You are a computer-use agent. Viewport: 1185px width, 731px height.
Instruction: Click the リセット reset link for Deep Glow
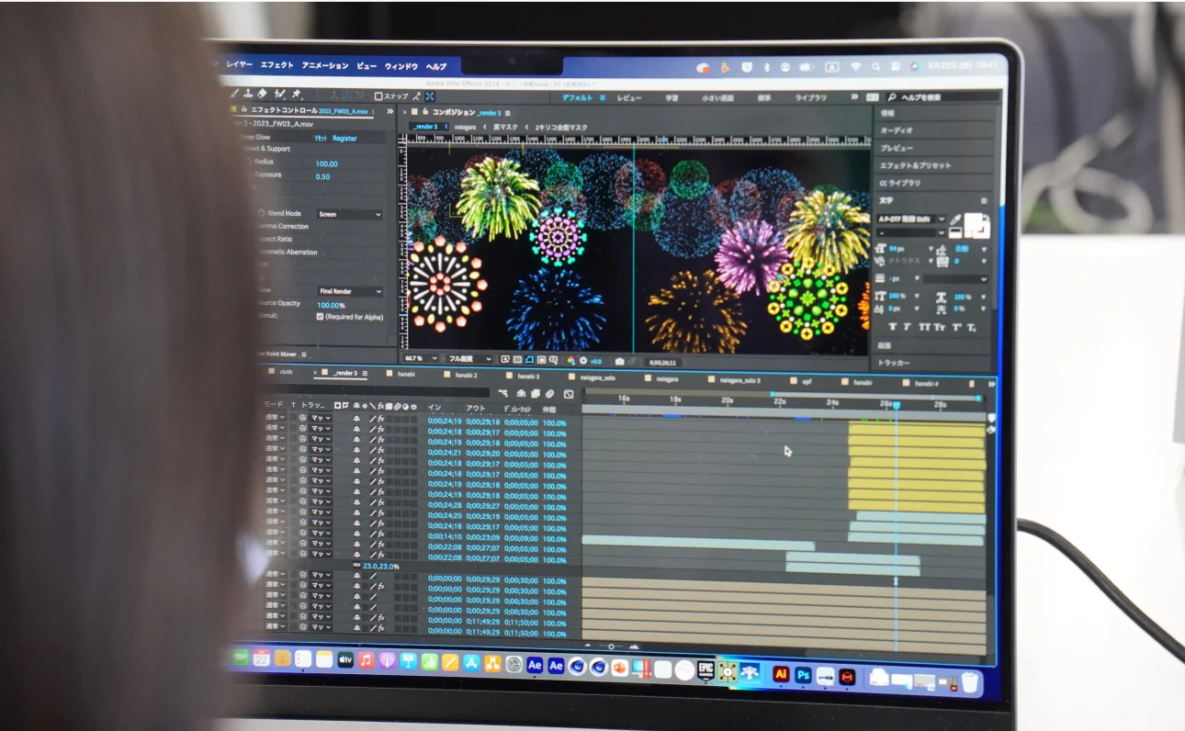321,138
